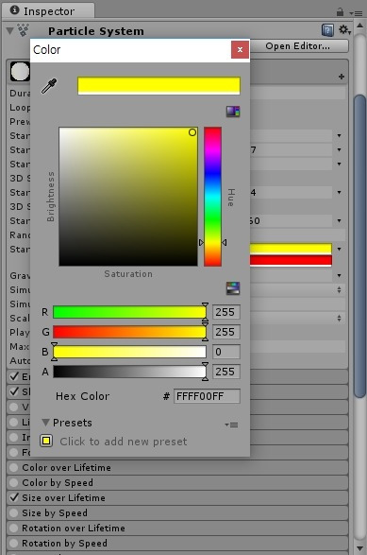Open Particle System help reference icon
Viewport: 367px width, 555px height.
click(x=327, y=30)
